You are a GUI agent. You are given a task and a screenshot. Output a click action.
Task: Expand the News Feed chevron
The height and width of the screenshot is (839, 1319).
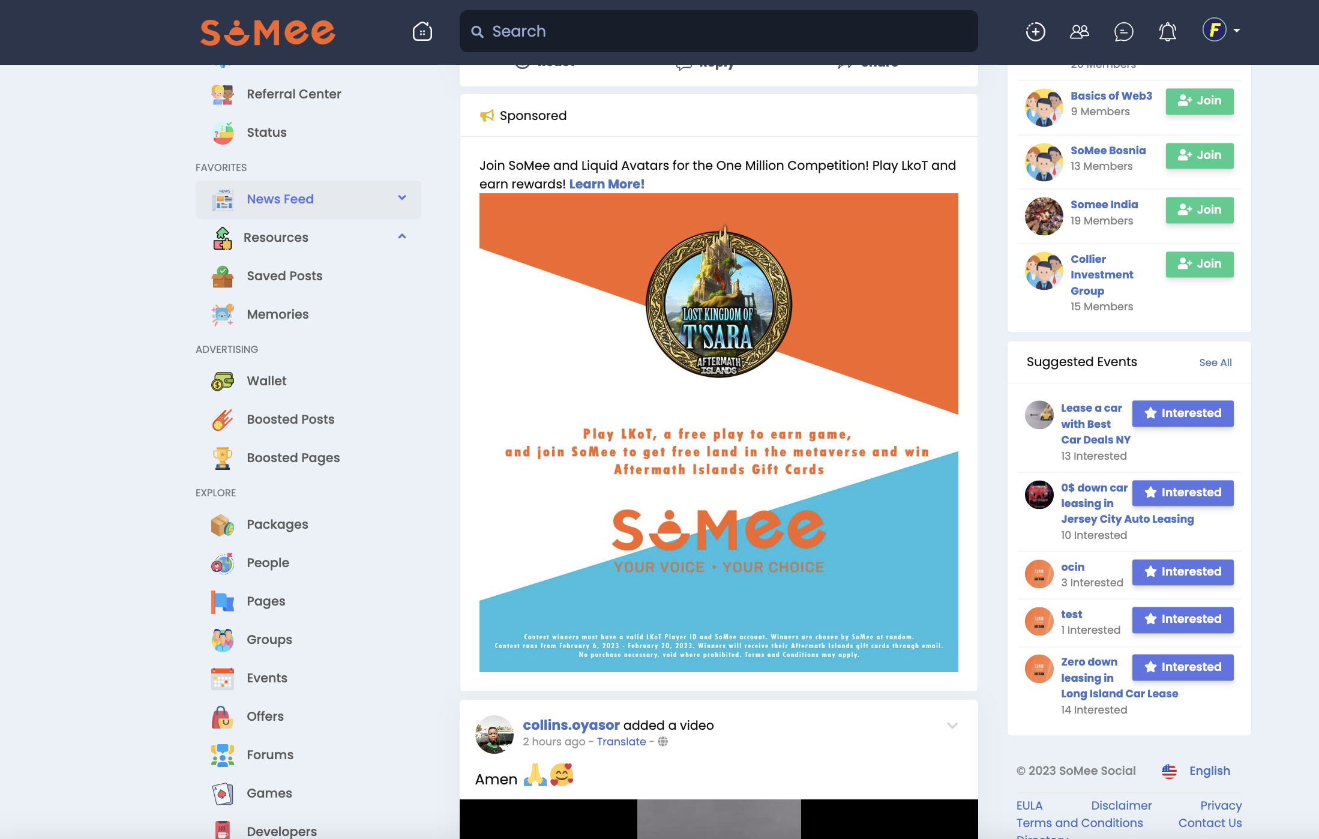point(402,198)
